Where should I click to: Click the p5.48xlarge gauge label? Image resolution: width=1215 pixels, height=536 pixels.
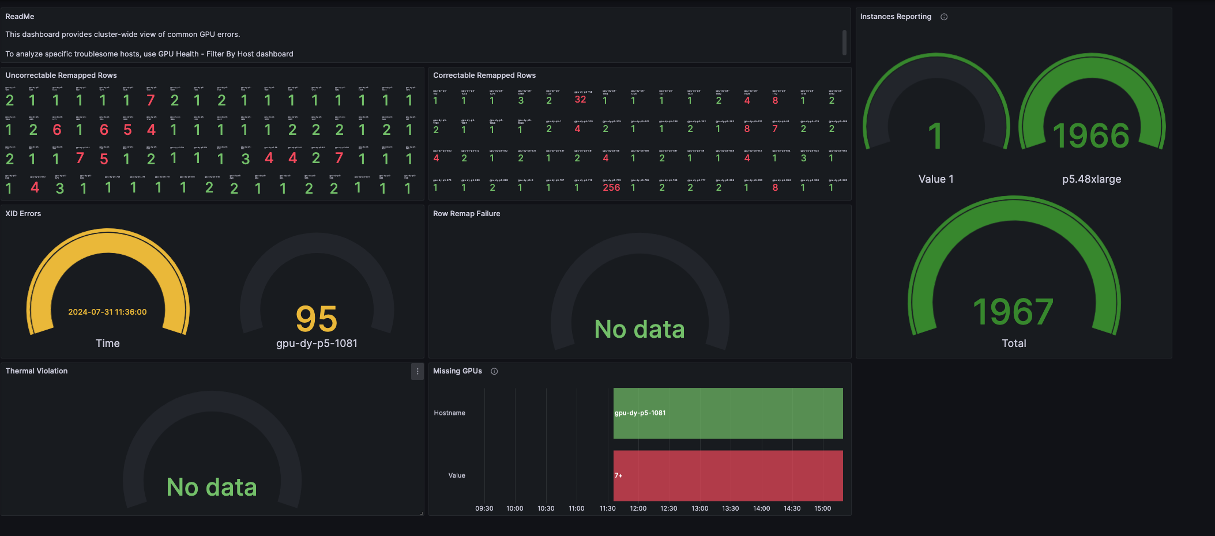point(1092,179)
